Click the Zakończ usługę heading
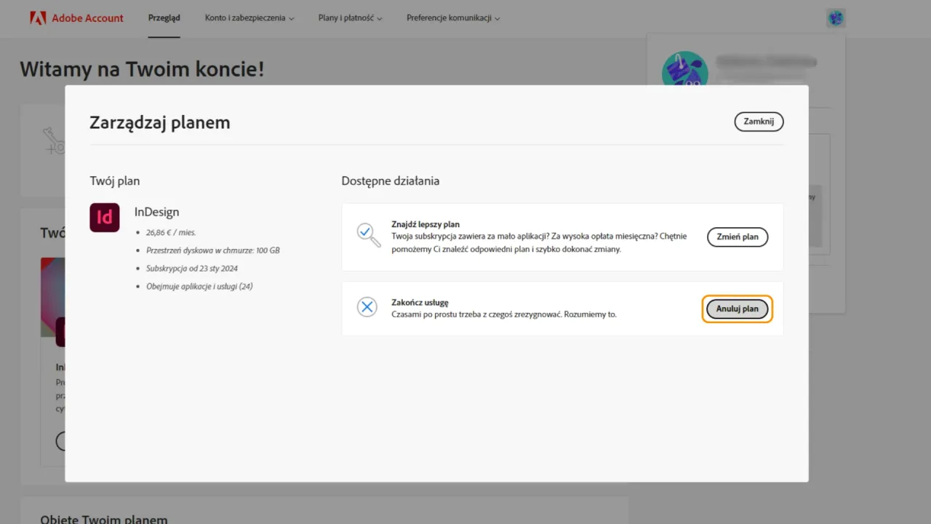The width and height of the screenshot is (931, 524). [420, 302]
